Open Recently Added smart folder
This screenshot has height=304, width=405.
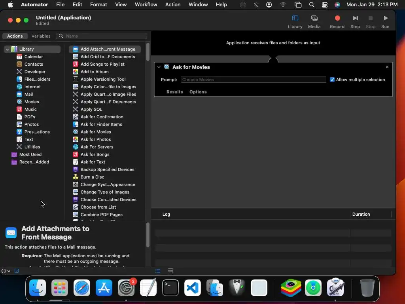[34, 162]
